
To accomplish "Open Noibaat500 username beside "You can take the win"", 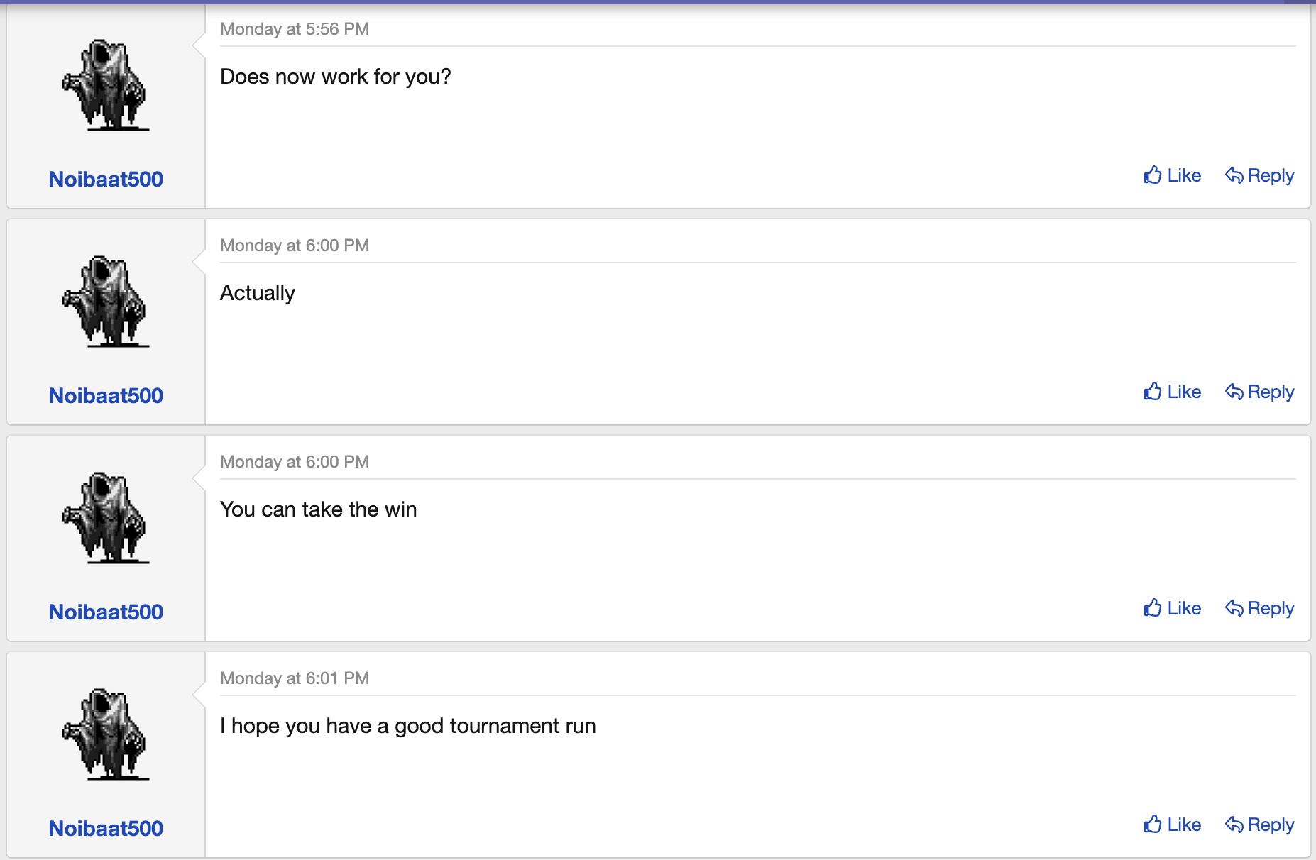I will [x=106, y=612].
